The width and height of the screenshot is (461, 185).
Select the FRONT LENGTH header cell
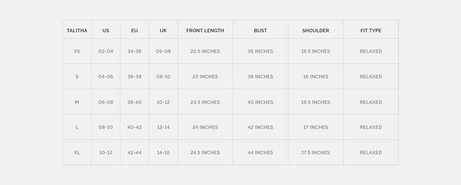pos(205,30)
